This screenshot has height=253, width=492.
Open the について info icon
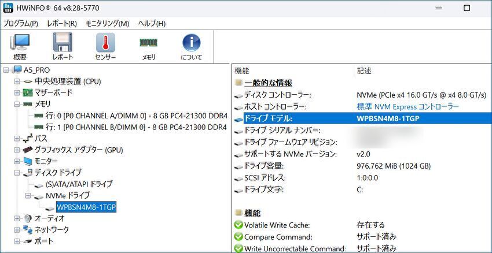click(191, 46)
